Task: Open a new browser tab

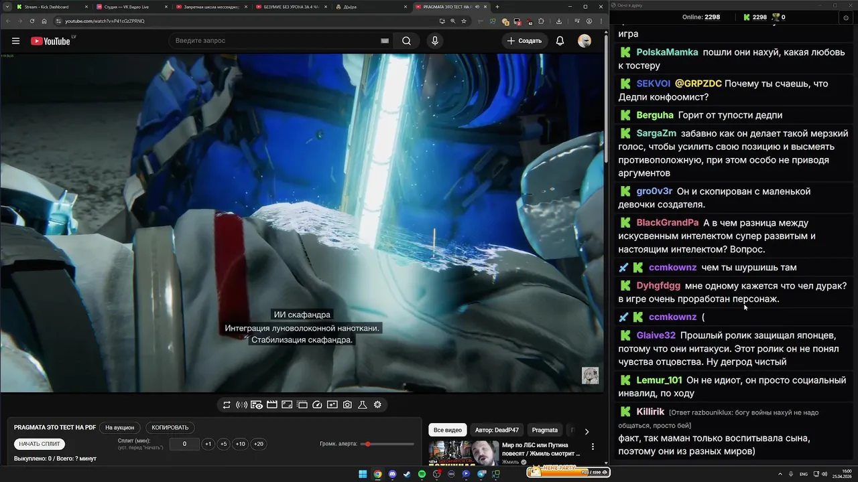Action: pos(497,7)
